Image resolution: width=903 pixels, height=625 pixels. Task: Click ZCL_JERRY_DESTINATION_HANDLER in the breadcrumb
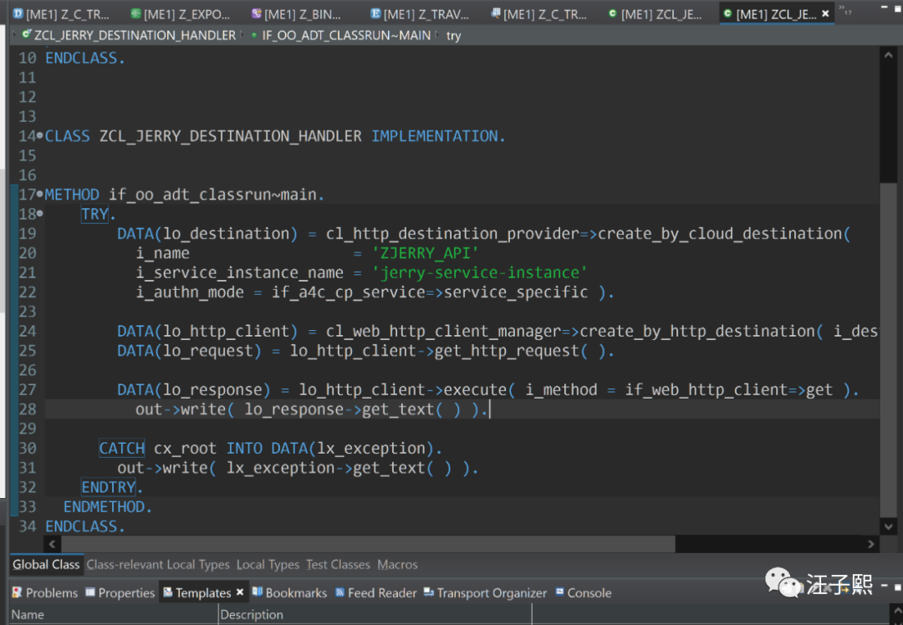[x=135, y=35]
